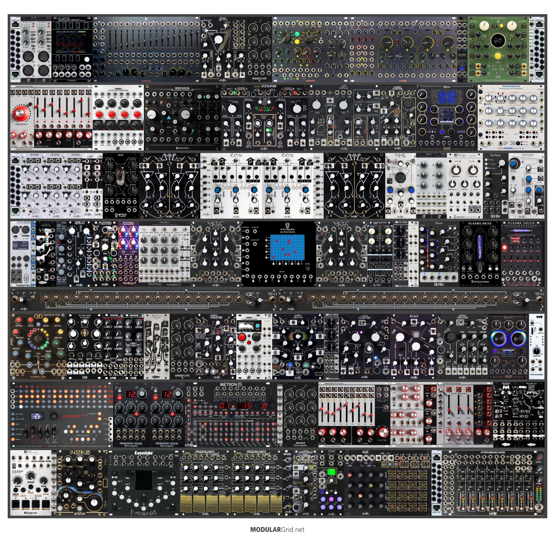
Task: Open the Multimod module
Action: point(105,254)
